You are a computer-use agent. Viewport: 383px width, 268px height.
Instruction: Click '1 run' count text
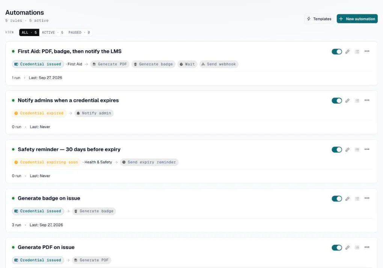16,78
